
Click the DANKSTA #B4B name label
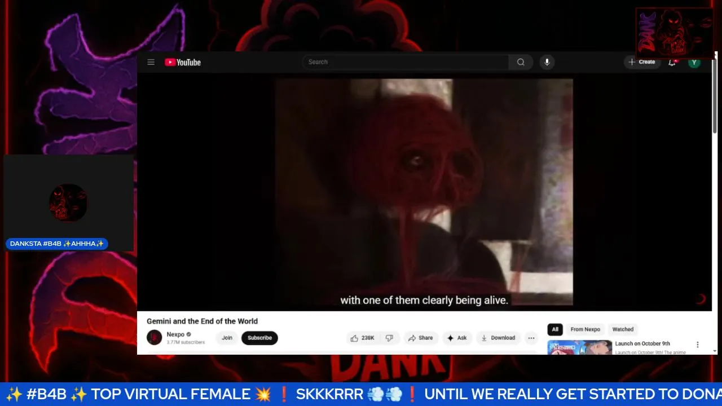click(x=57, y=244)
